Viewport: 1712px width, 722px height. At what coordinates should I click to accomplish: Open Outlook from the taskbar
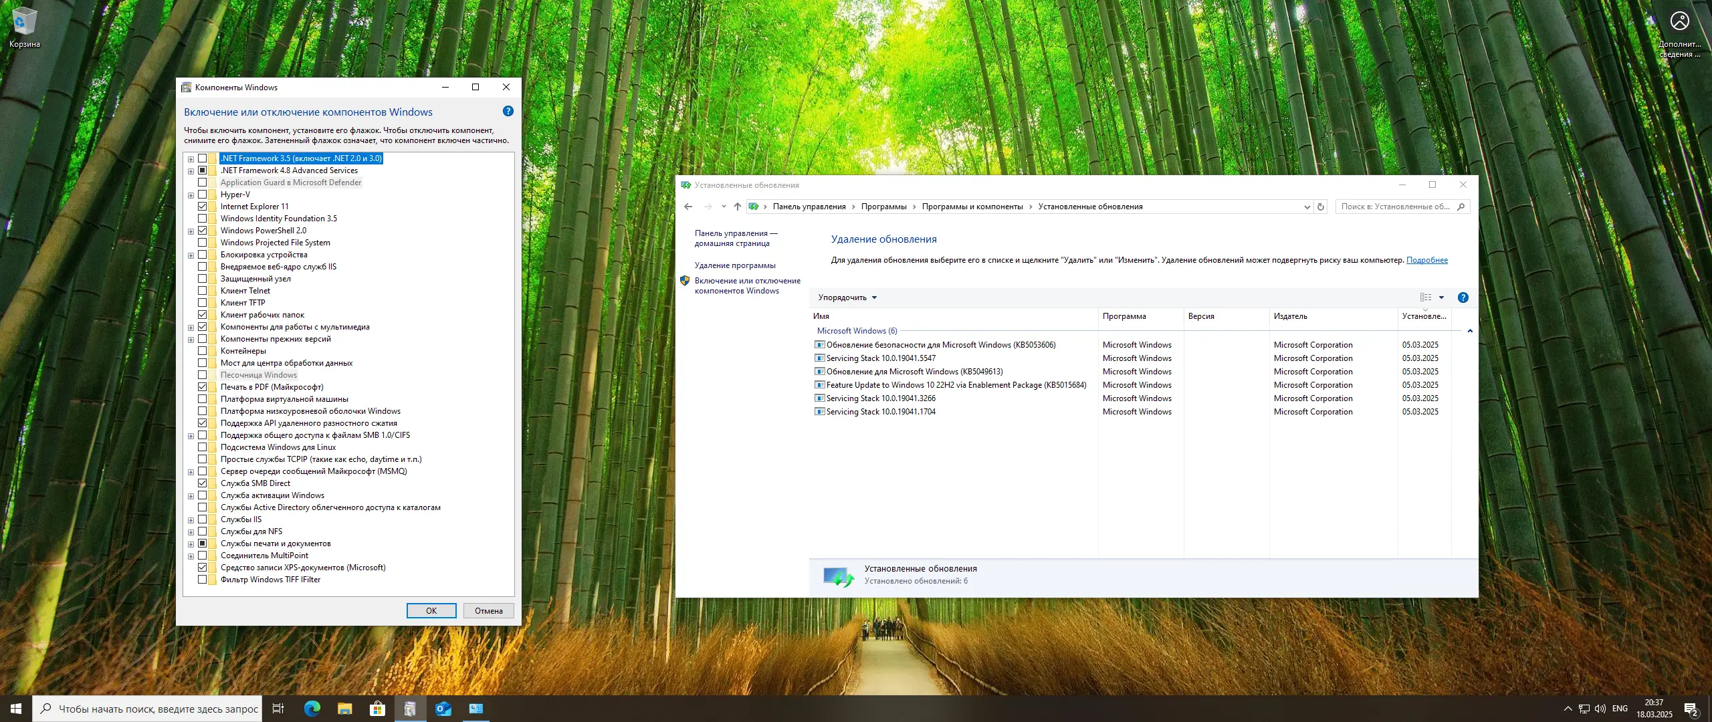[443, 709]
